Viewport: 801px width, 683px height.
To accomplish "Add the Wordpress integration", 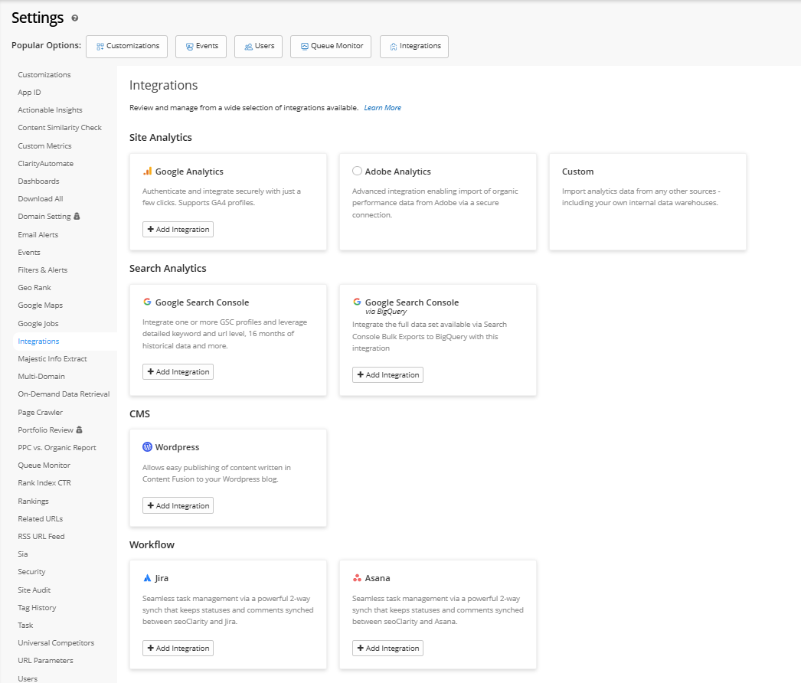I will click(178, 506).
